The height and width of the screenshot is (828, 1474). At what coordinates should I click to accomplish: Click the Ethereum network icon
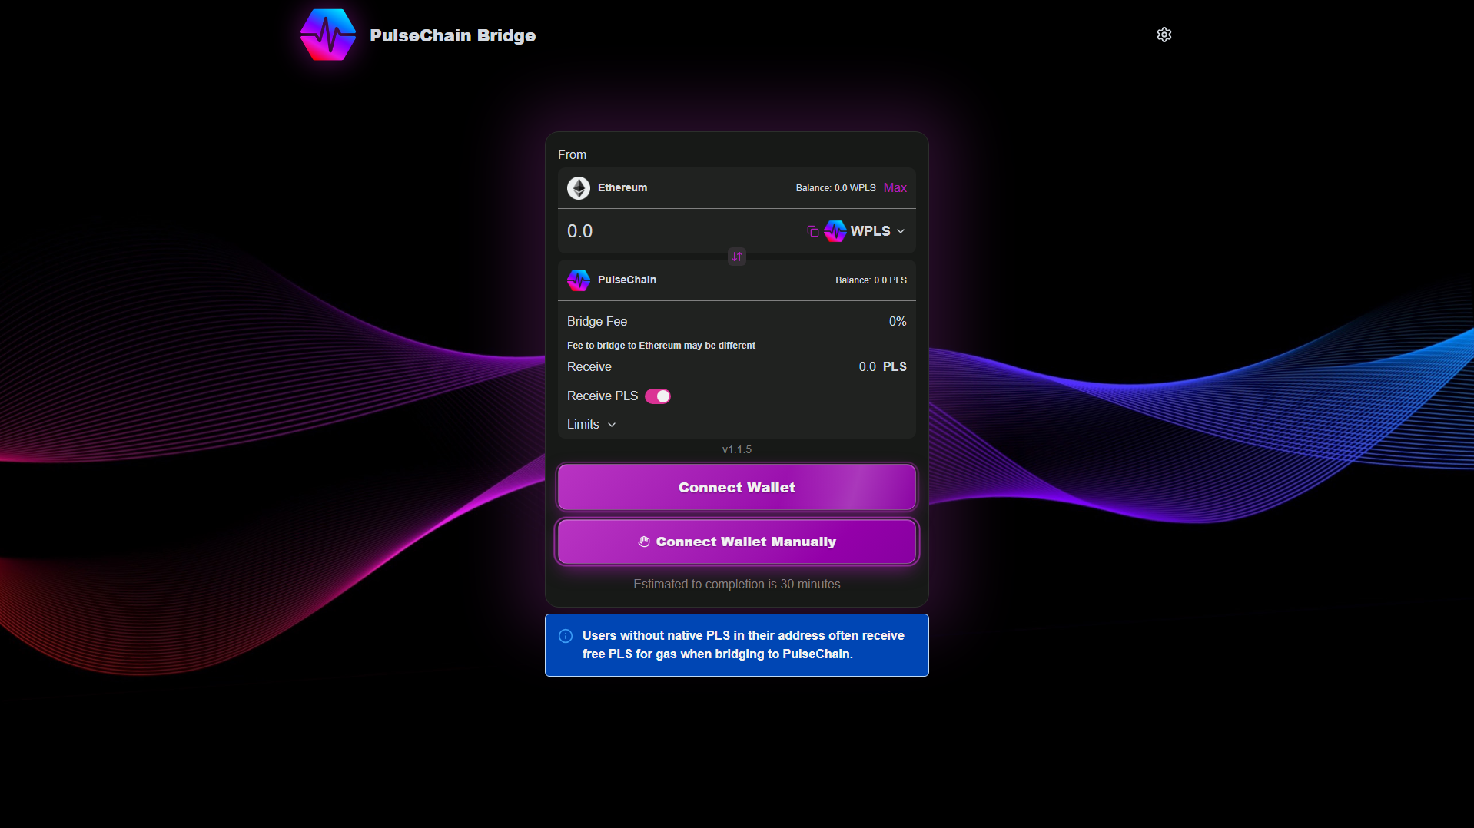(579, 188)
